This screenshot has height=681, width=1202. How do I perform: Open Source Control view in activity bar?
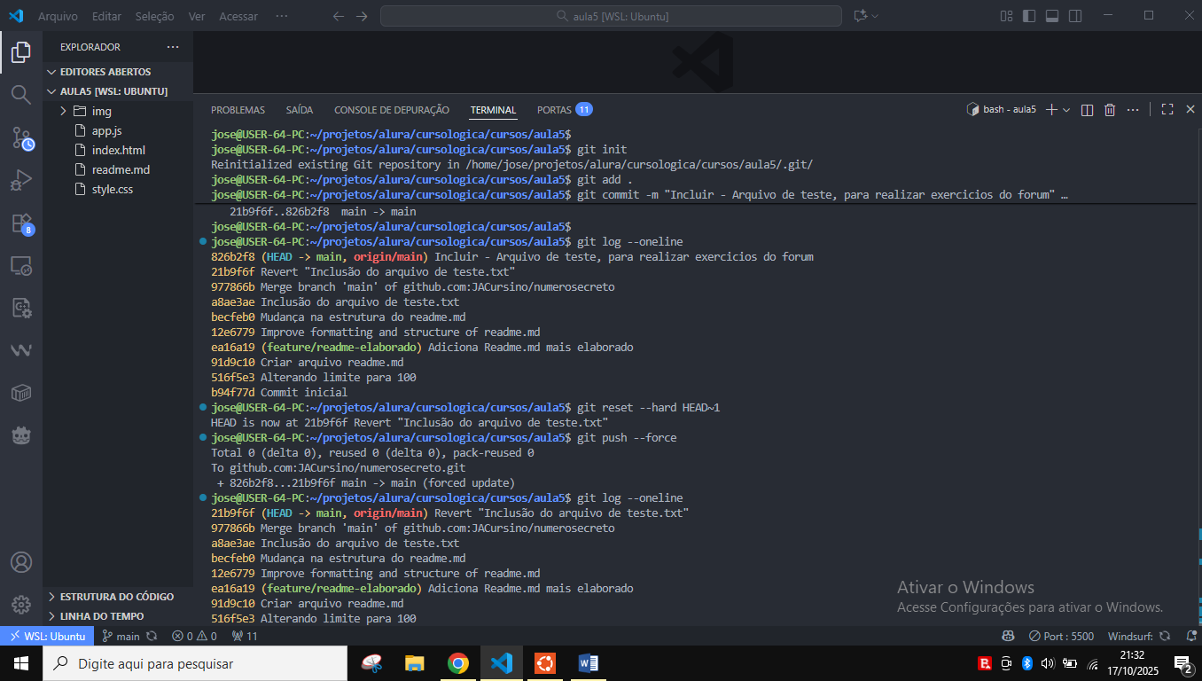click(21, 137)
